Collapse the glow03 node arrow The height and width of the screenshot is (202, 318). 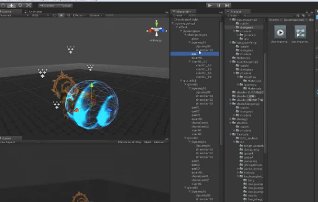185,188
